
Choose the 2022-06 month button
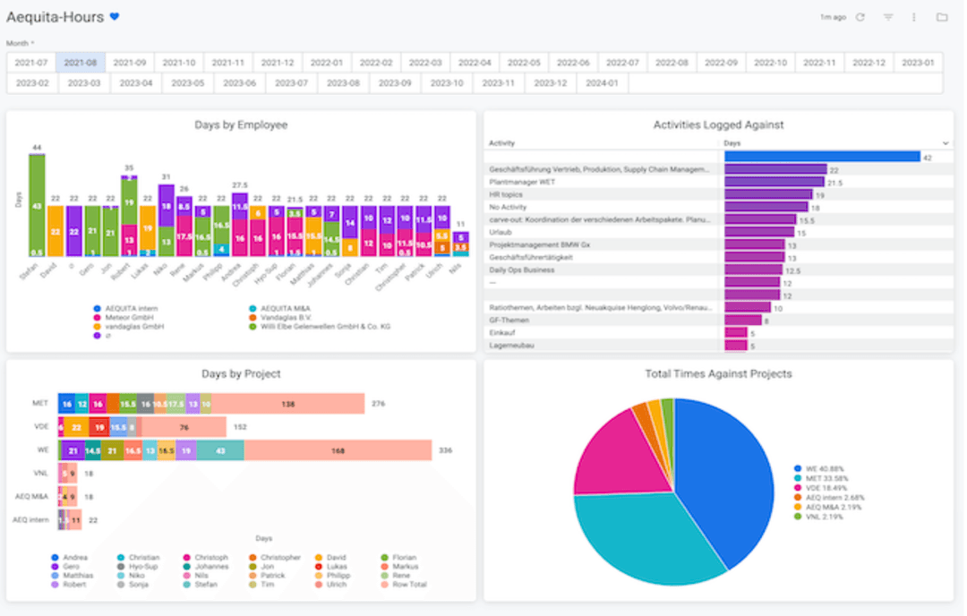click(x=573, y=63)
